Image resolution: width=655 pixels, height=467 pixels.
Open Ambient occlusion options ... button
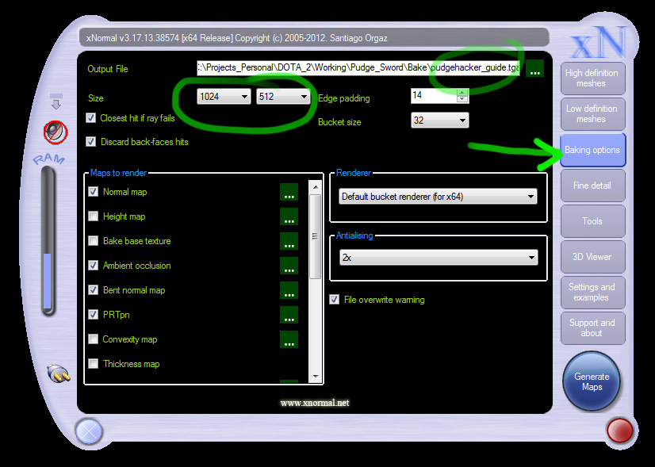coord(289,266)
